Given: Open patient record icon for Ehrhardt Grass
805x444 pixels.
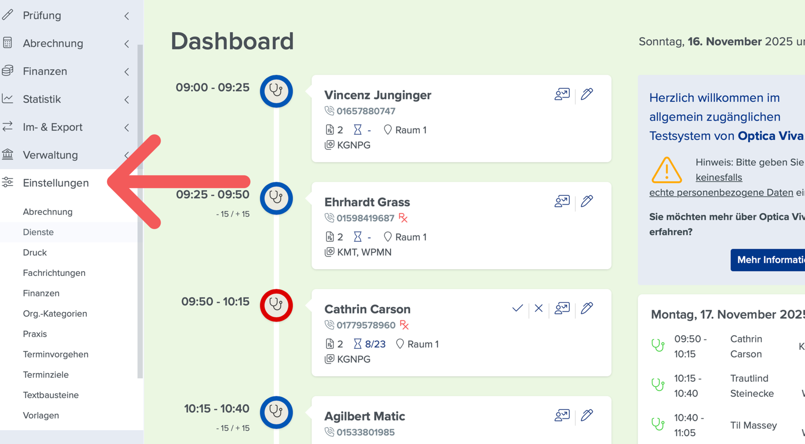Looking at the screenshot, I should [562, 201].
